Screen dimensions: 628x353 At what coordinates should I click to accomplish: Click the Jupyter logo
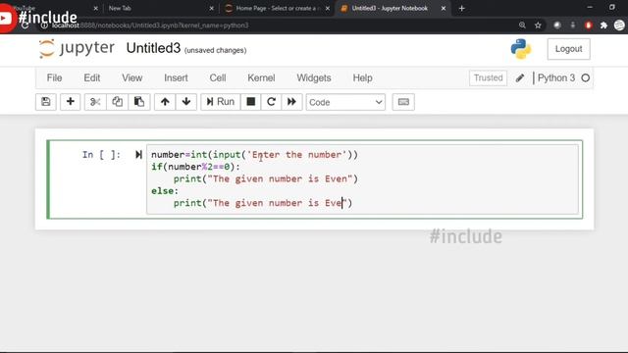(x=77, y=48)
